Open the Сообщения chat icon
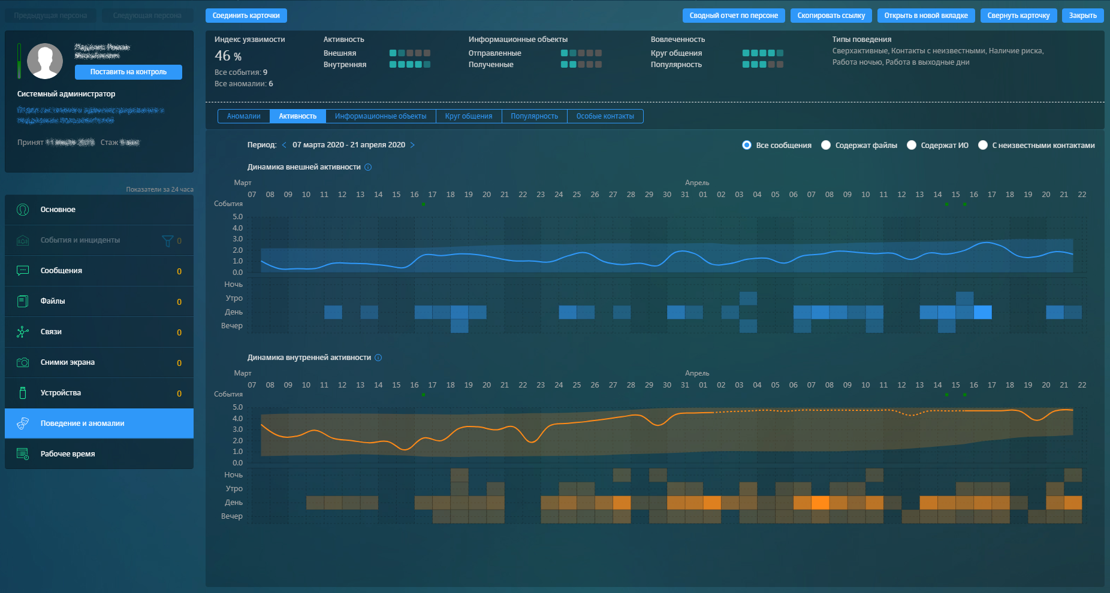 point(23,271)
